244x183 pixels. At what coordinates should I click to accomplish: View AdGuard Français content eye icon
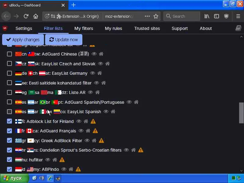[81, 131]
